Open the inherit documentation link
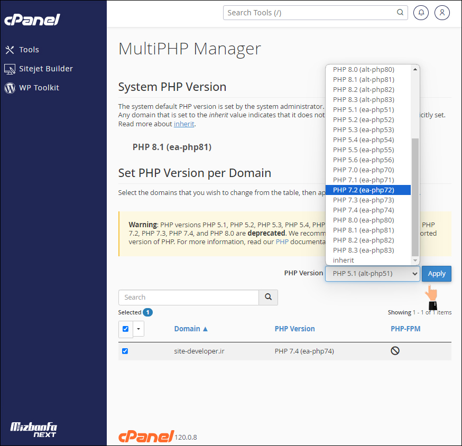 (x=184, y=124)
